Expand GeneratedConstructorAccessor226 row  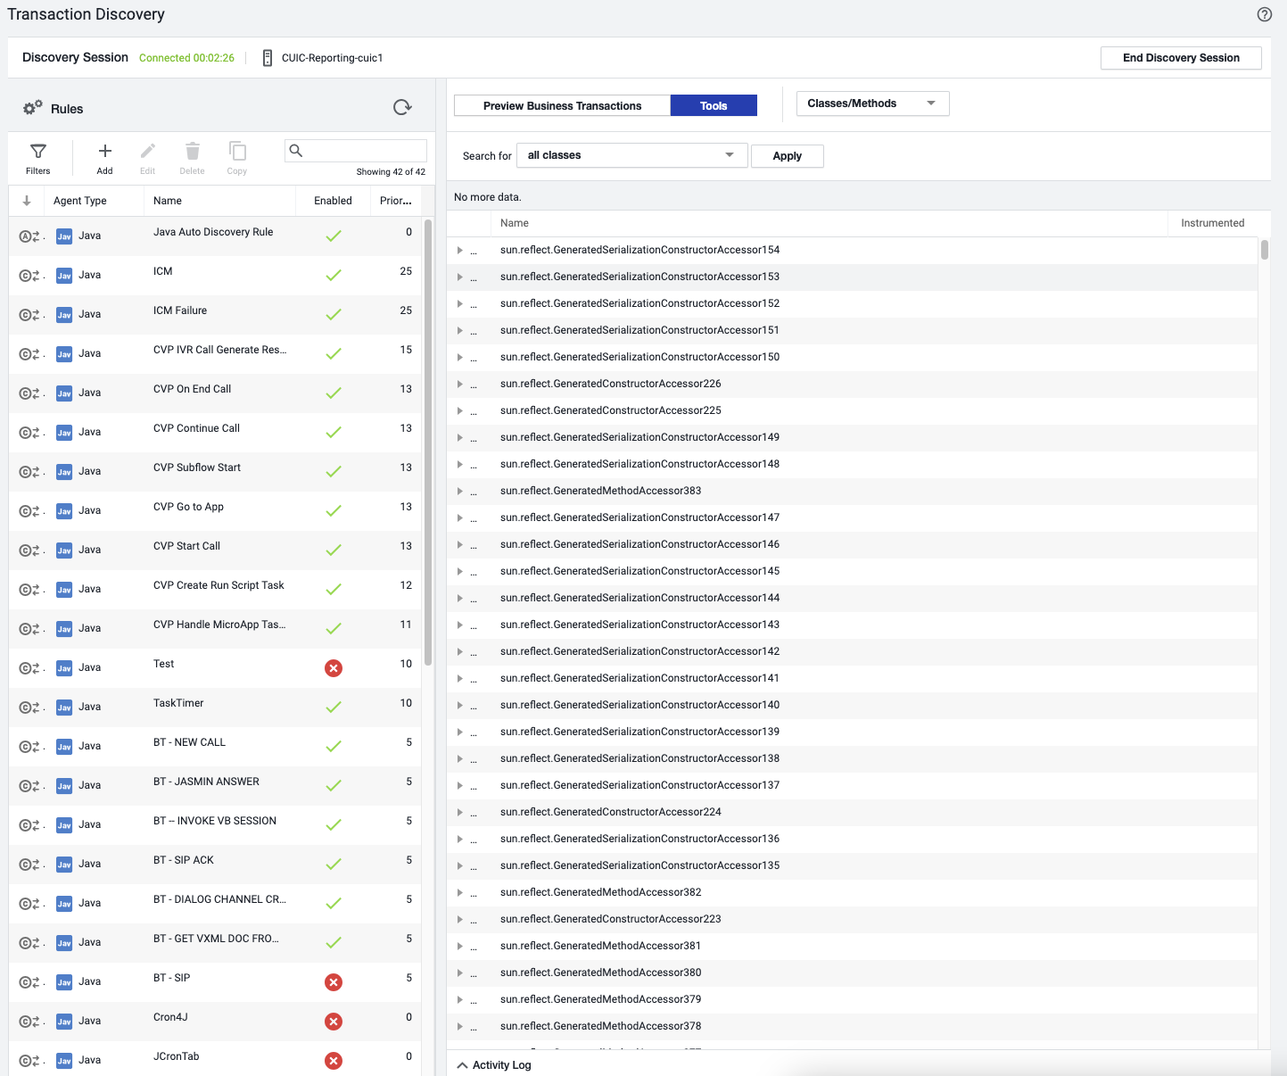tap(460, 385)
